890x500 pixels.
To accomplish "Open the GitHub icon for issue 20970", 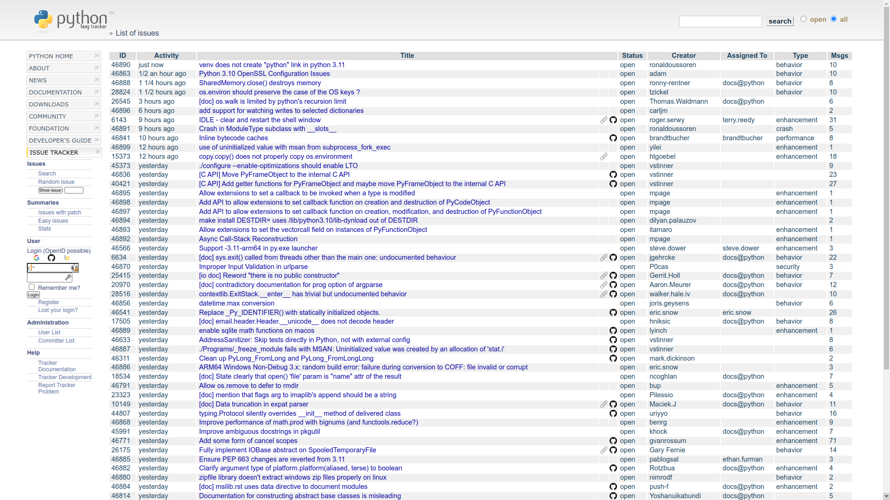I will 613,285.
